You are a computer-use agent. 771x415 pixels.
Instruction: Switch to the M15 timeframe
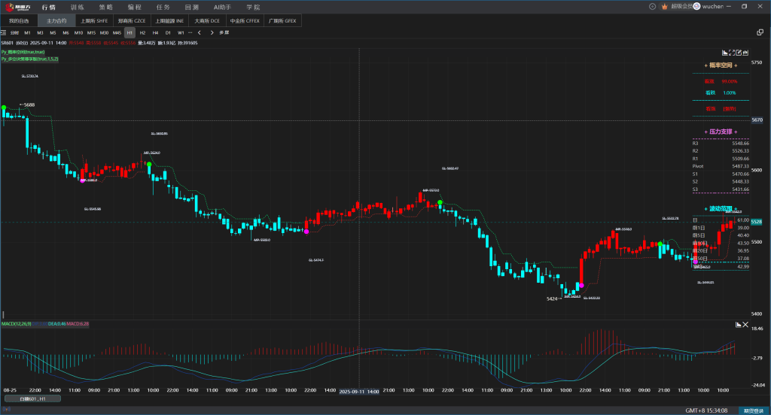pos(91,32)
